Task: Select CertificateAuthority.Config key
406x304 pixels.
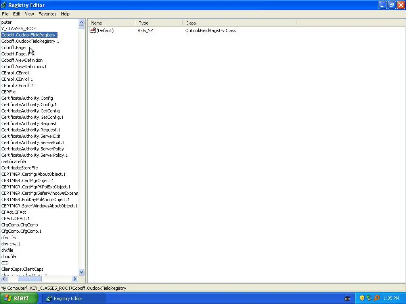Action: 27,98
